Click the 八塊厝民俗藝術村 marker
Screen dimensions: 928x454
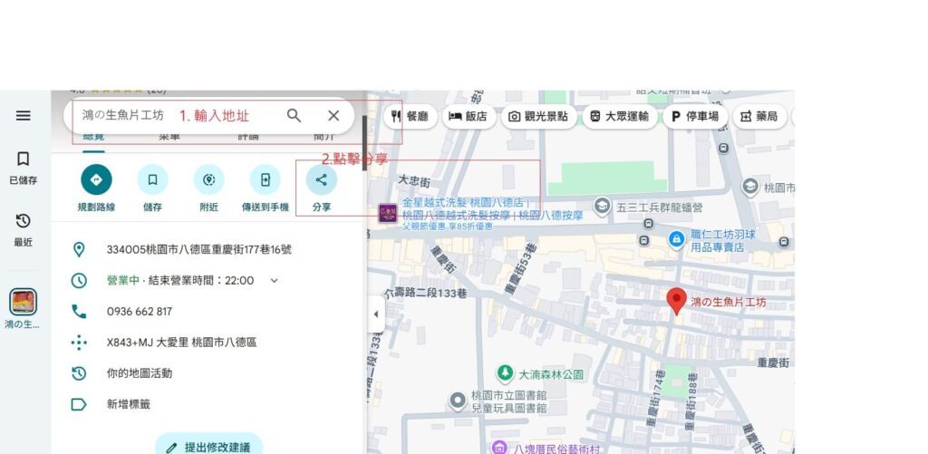point(500,448)
